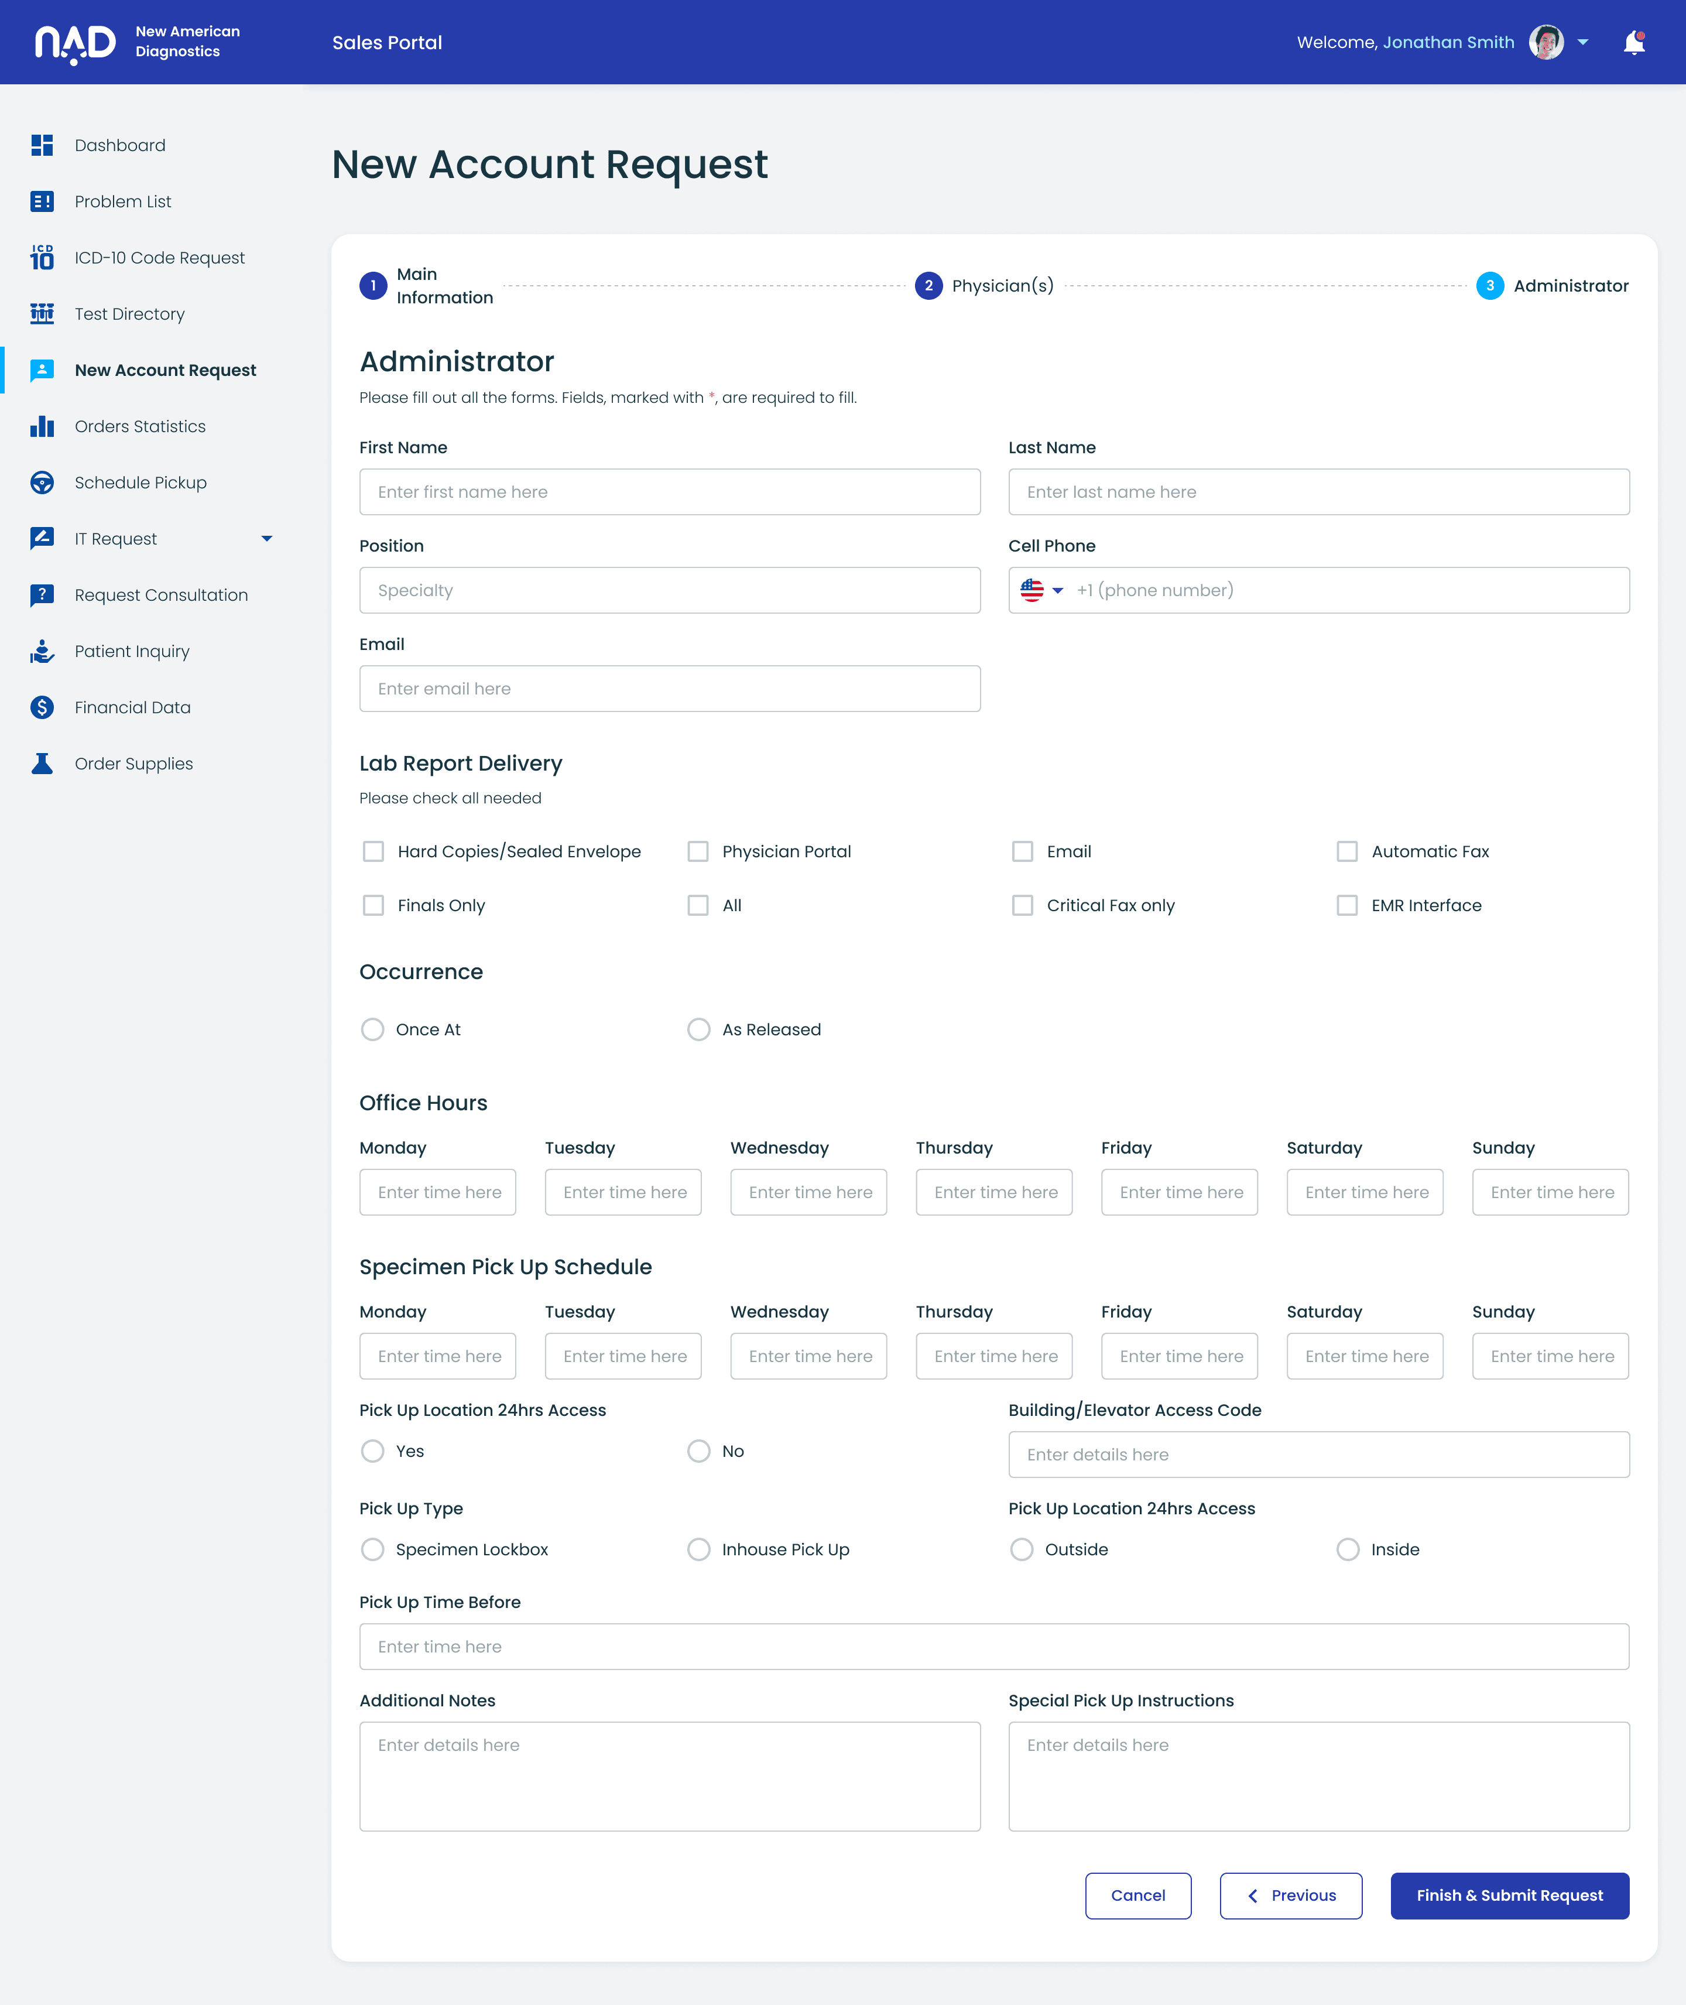Check Hard Copies/Sealed Envelope option

click(373, 852)
